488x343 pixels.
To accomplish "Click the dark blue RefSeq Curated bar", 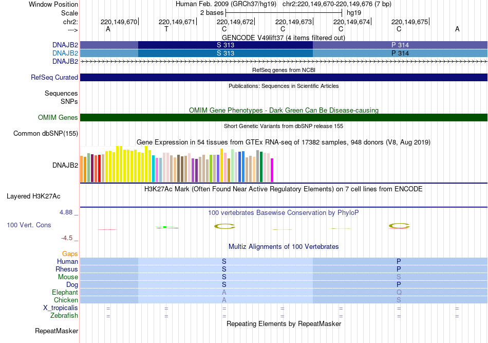I will point(284,77).
